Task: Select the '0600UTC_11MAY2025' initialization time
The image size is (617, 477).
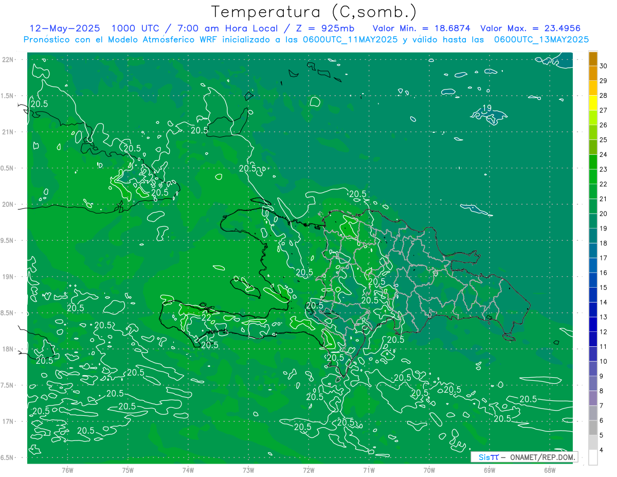Action: [351, 40]
